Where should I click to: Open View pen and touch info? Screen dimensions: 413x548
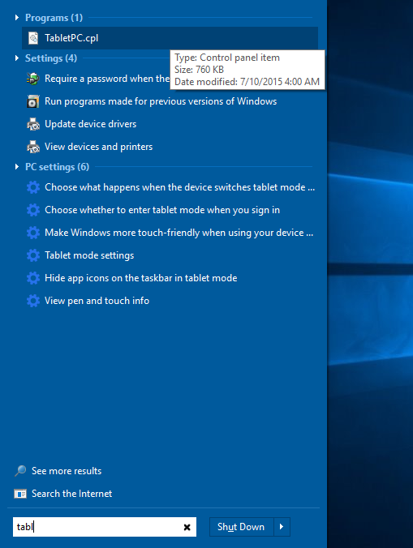pyautogui.click(x=97, y=301)
